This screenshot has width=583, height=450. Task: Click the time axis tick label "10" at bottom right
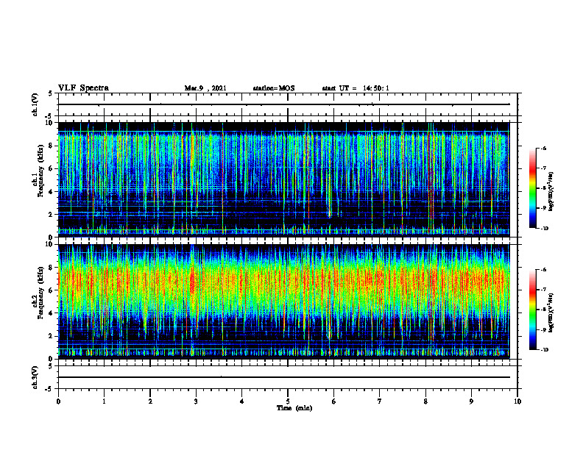[517, 401]
